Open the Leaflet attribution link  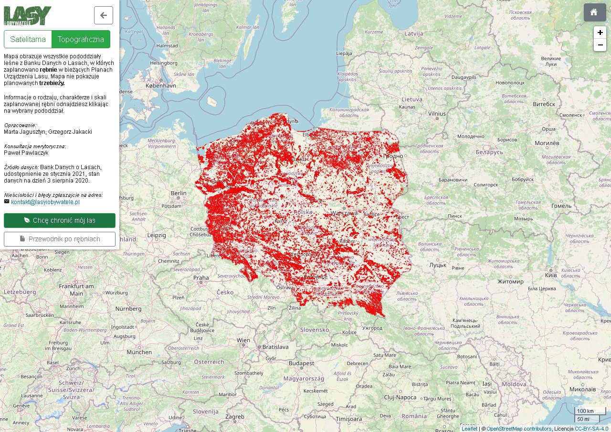[469, 429]
